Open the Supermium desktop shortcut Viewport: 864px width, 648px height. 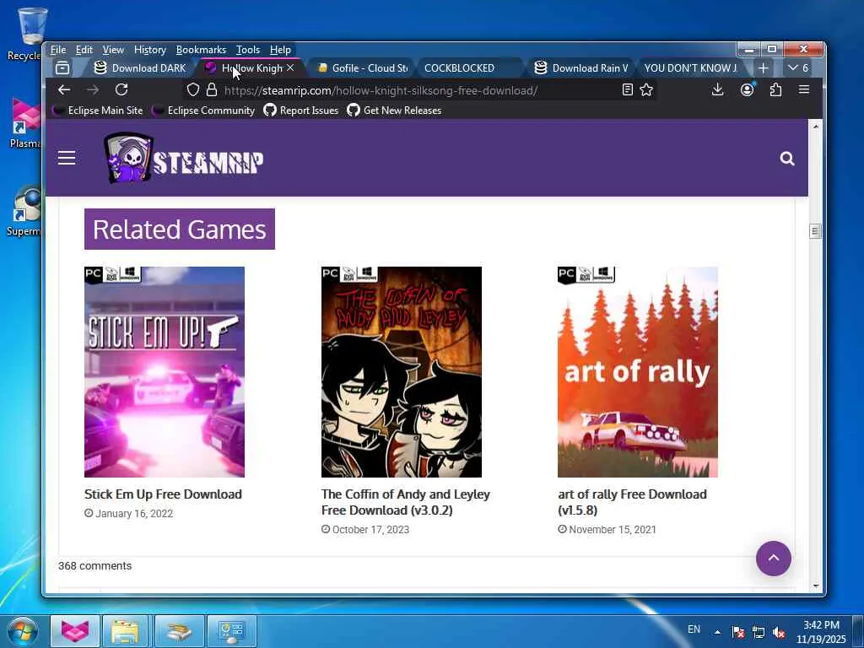[x=25, y=212]
